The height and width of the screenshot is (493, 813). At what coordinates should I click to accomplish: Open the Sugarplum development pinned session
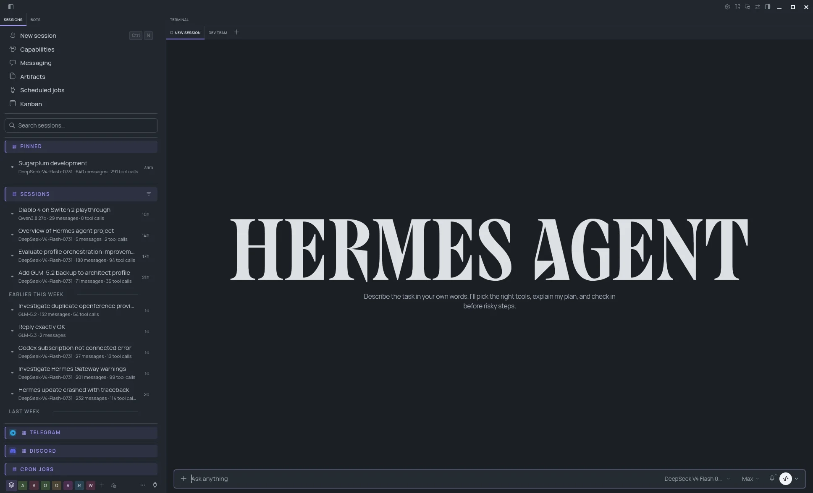coord(81,167)
